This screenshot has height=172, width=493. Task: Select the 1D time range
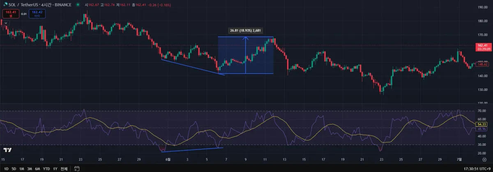pos(6,168)
